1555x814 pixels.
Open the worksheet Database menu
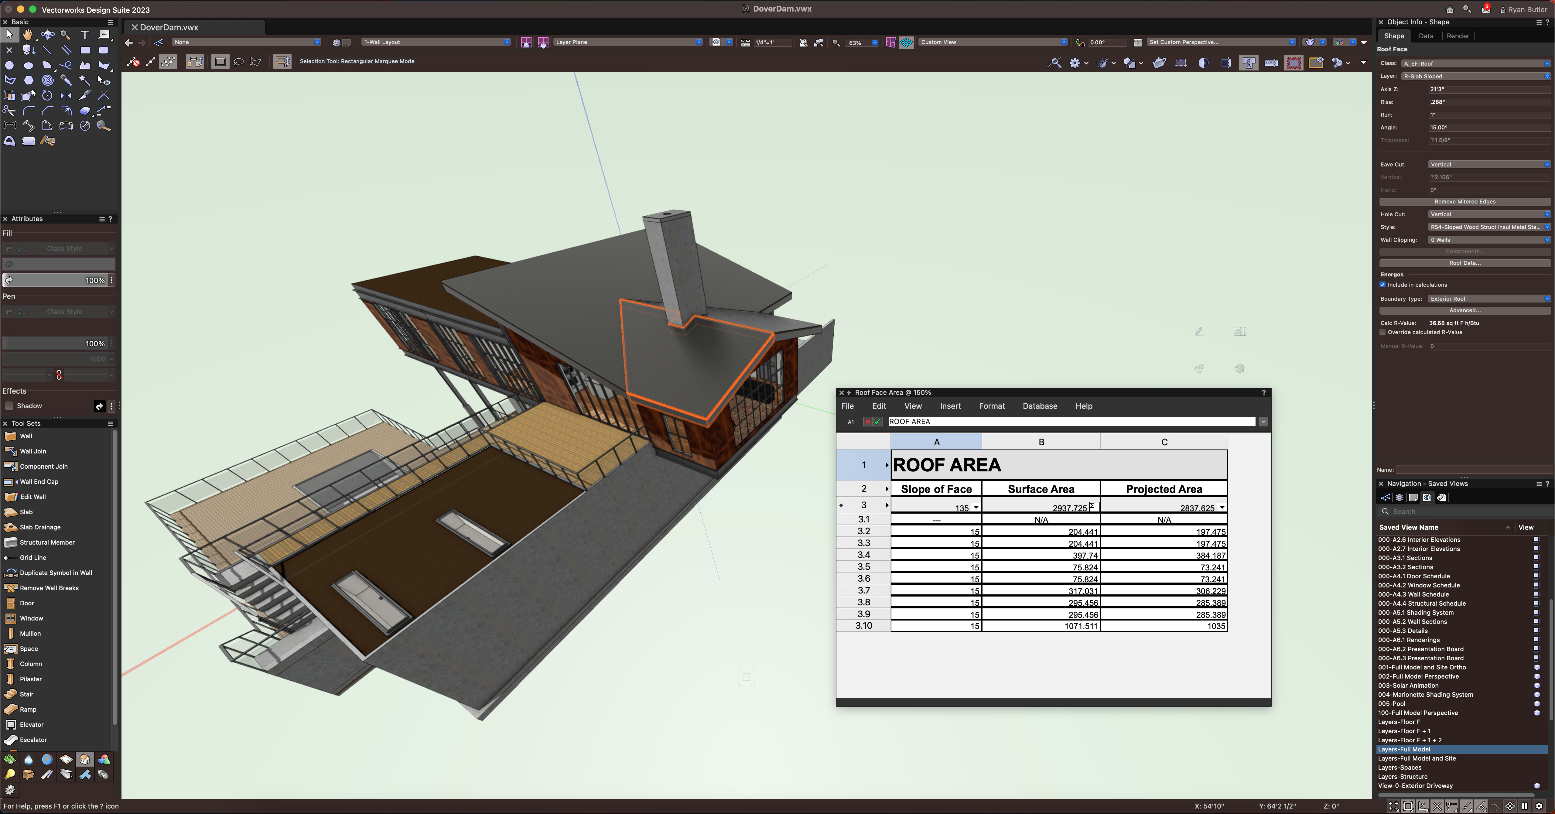[1040, 406]
